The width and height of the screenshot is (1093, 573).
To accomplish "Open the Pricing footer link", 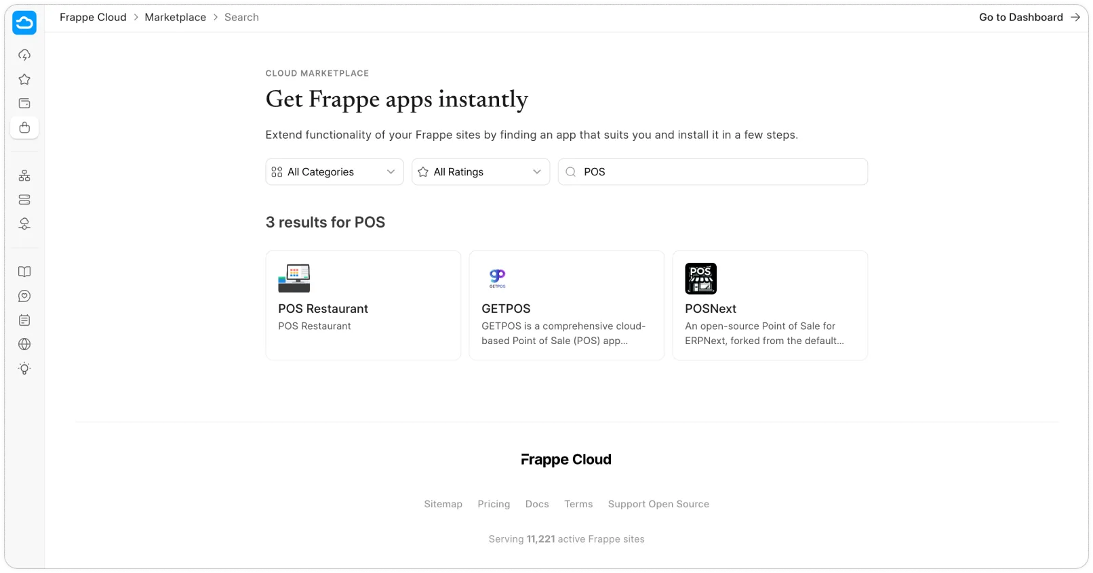I will pos(494,504).
